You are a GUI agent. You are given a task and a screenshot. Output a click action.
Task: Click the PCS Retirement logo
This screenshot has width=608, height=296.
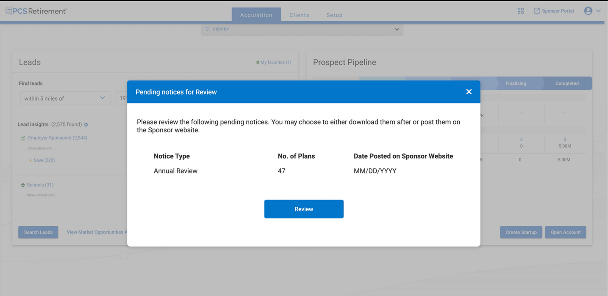coord(36,11)
